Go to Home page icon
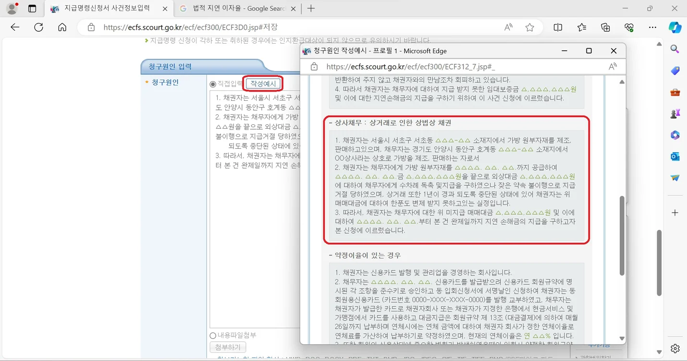The width and height of the screenshot is (687, 361). click(62, 27)
